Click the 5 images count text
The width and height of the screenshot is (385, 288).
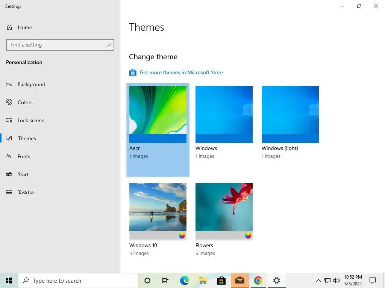click(x=139, y=253)
